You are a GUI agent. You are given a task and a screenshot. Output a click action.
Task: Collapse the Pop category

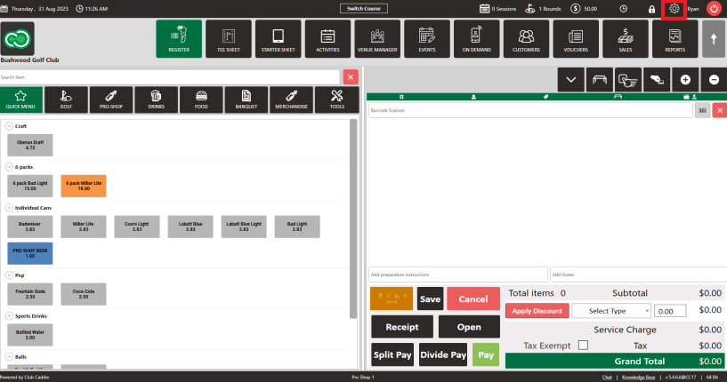pos(9,275)
